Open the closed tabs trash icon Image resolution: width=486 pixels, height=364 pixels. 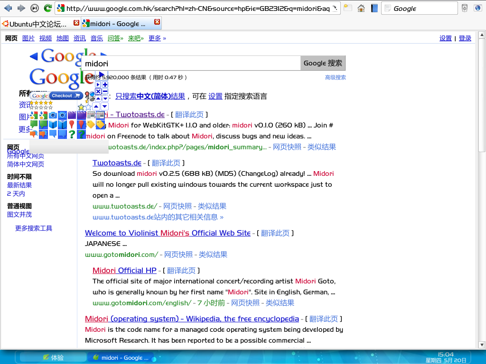coord(464,8)
